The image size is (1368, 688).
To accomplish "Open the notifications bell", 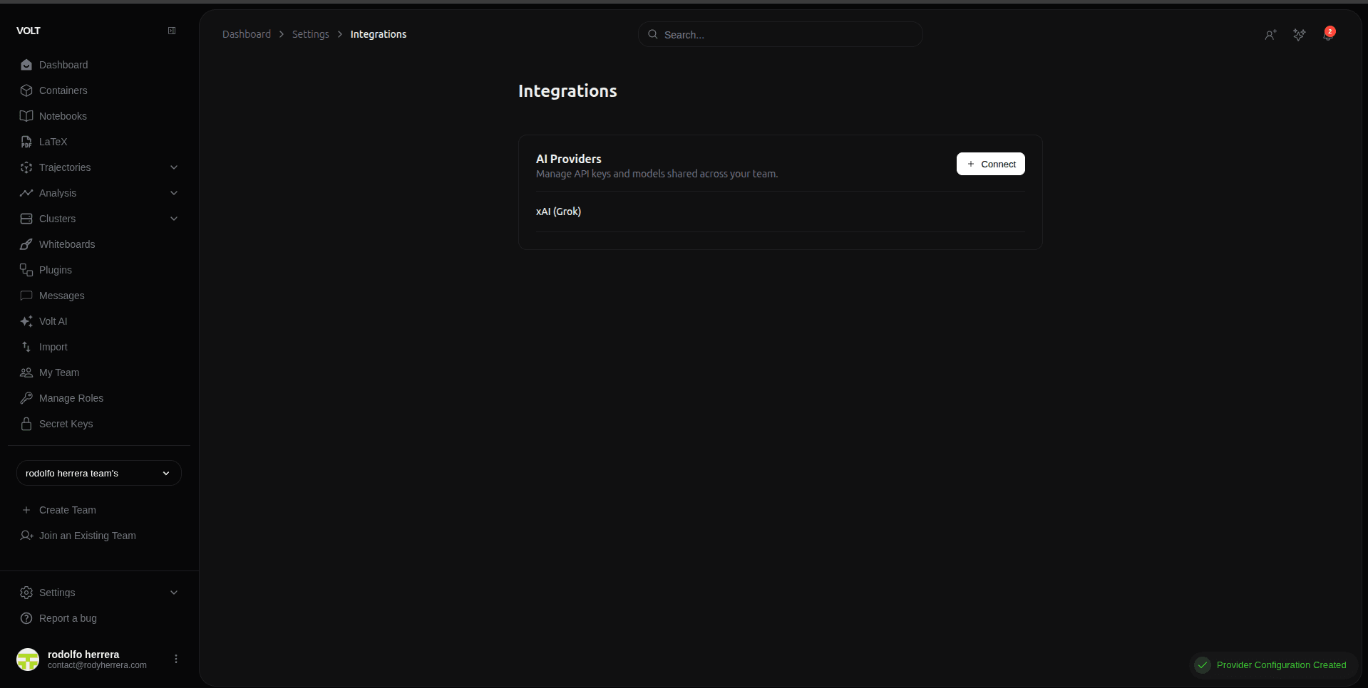I will click(x=1328, y=35).
